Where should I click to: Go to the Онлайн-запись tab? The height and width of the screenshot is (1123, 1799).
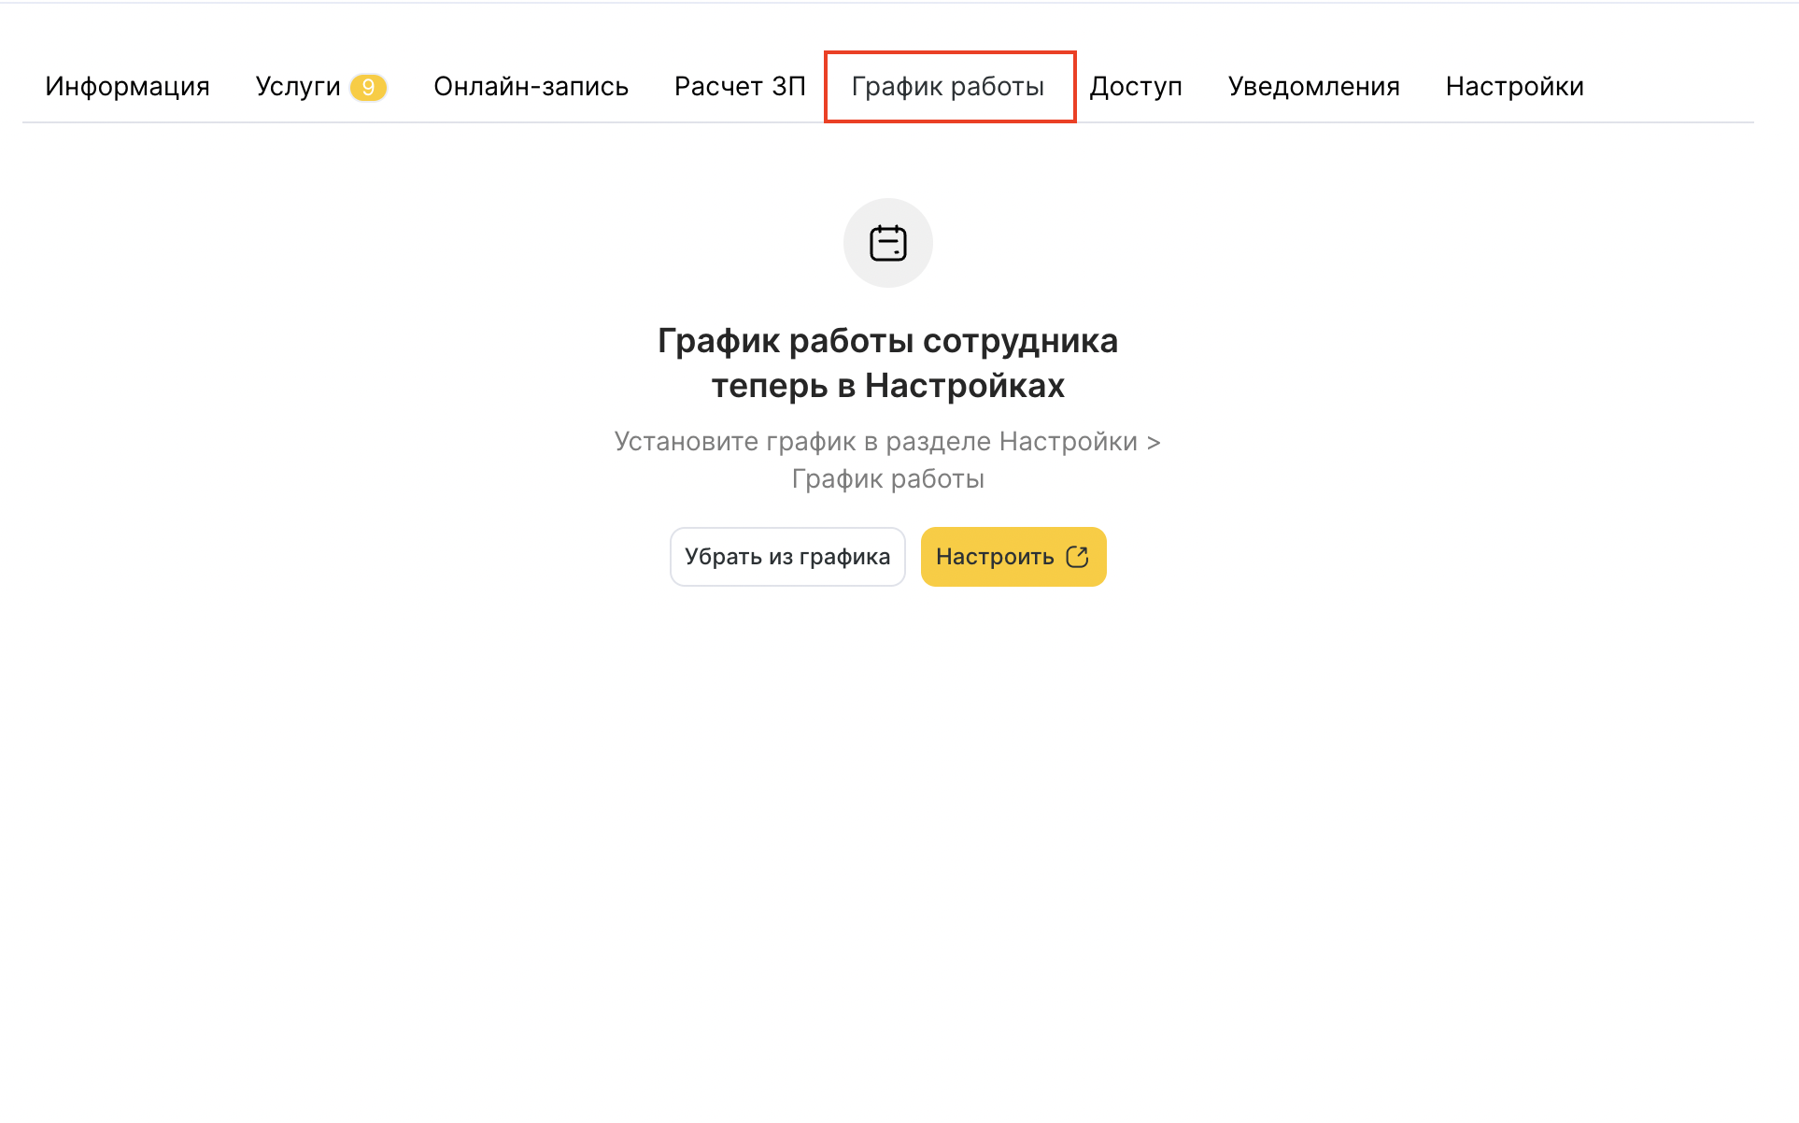click(x=531, y=87)
